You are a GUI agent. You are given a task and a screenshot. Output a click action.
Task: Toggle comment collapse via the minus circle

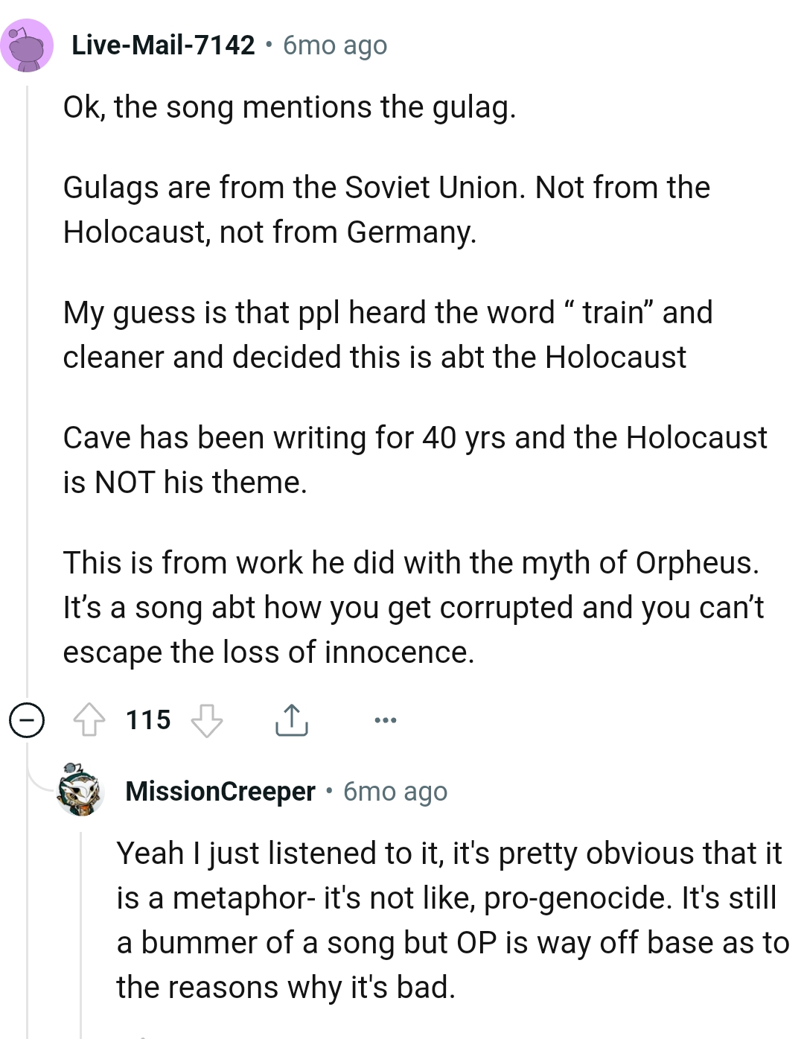coord(27,720)
